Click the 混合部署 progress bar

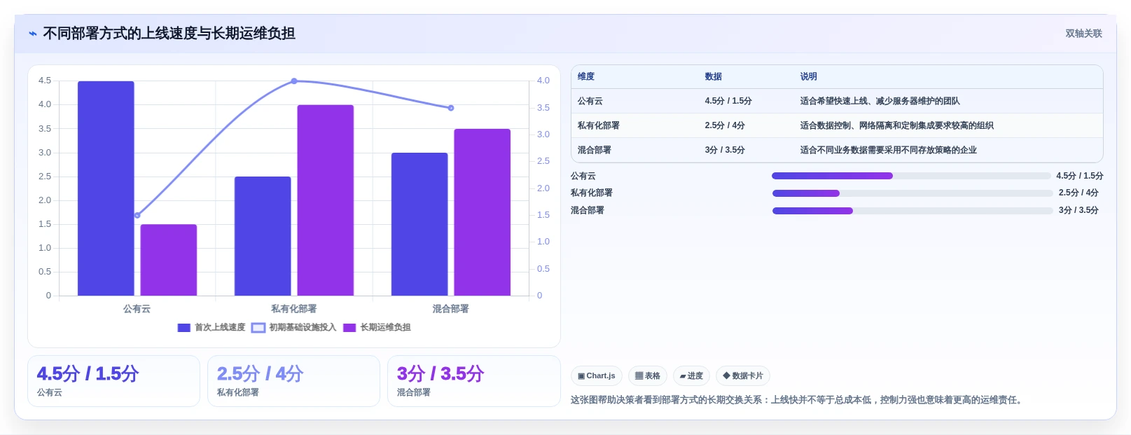click(913, 211)
